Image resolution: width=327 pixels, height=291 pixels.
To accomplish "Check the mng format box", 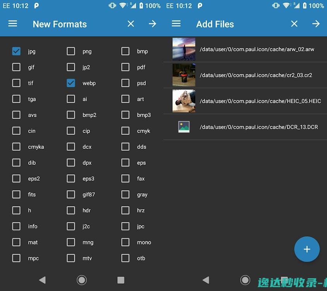I will (71, 242).
